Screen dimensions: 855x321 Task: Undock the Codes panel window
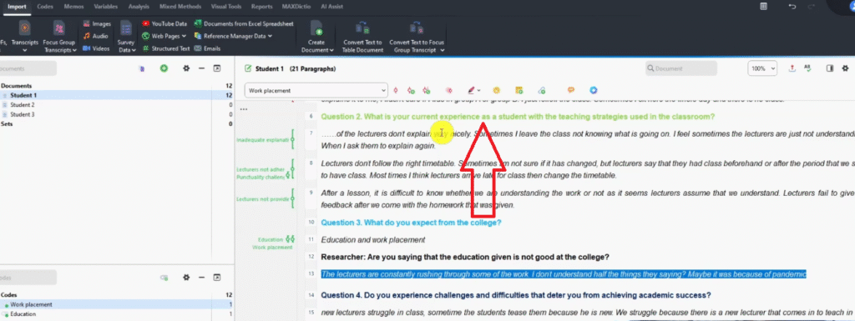[216, 278]
